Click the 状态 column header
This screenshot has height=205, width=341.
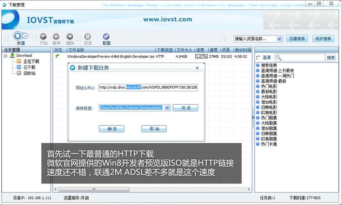coord(58,50)
